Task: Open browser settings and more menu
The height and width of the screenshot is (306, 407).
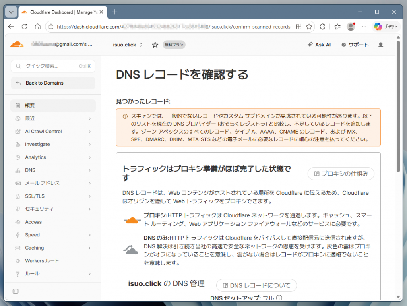Action: pos(364,27)
